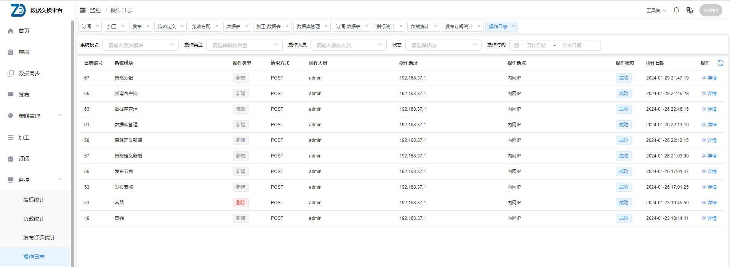Open the 状态 dropdown selector
This screenshot has width=730, height=267.
pos(443,45)
